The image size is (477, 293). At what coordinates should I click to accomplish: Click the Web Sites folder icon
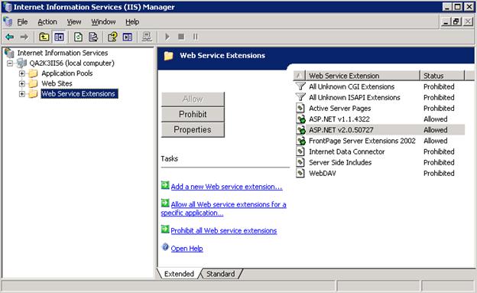point(33,83)
